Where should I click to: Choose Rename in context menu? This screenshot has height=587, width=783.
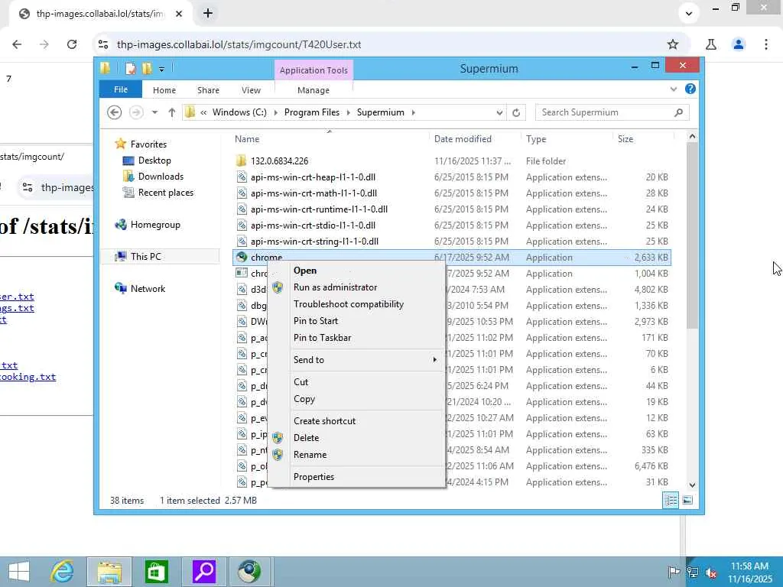coord(310,455)
